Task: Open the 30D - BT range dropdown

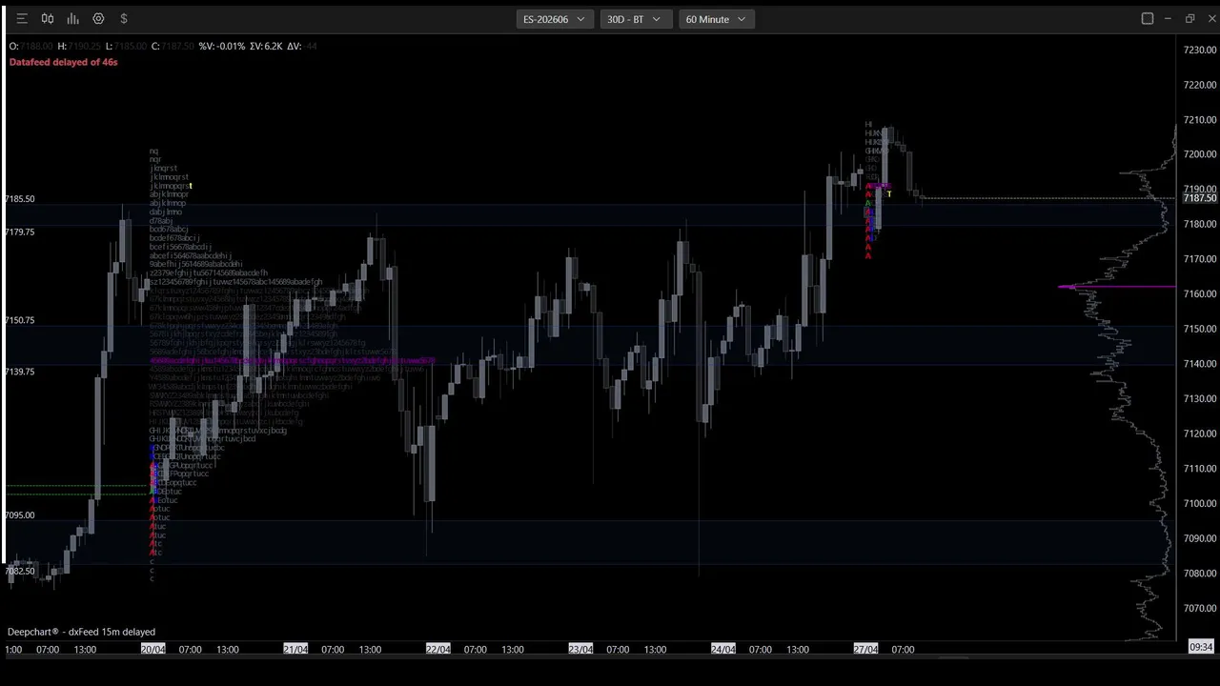Action: pos(636,19)
